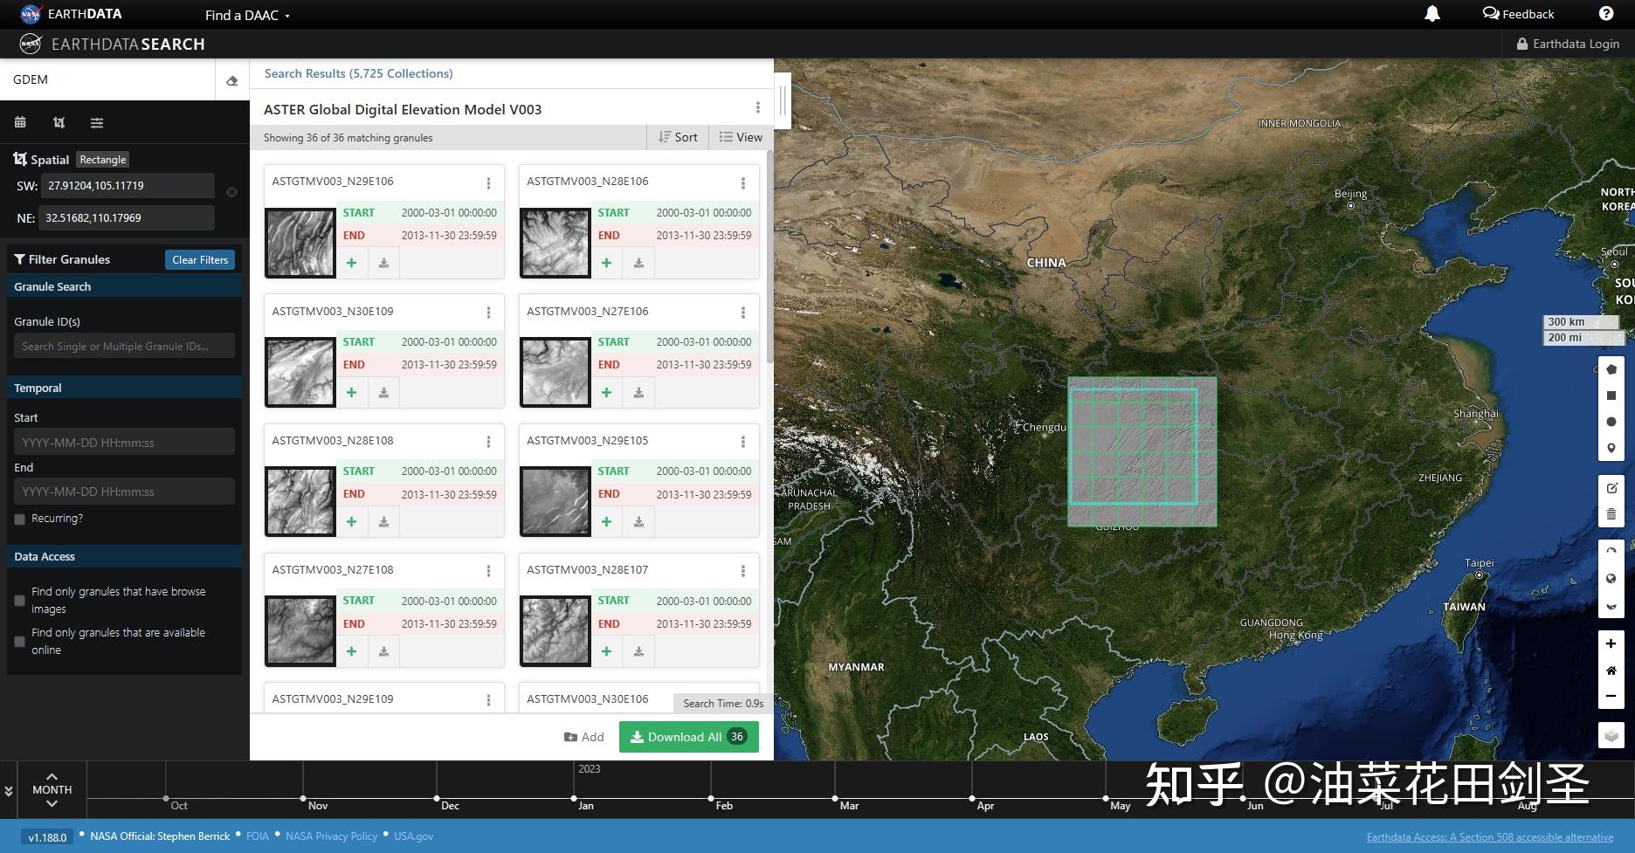Open the map layers selector

pyautogui.click(x=1611, y=735)
